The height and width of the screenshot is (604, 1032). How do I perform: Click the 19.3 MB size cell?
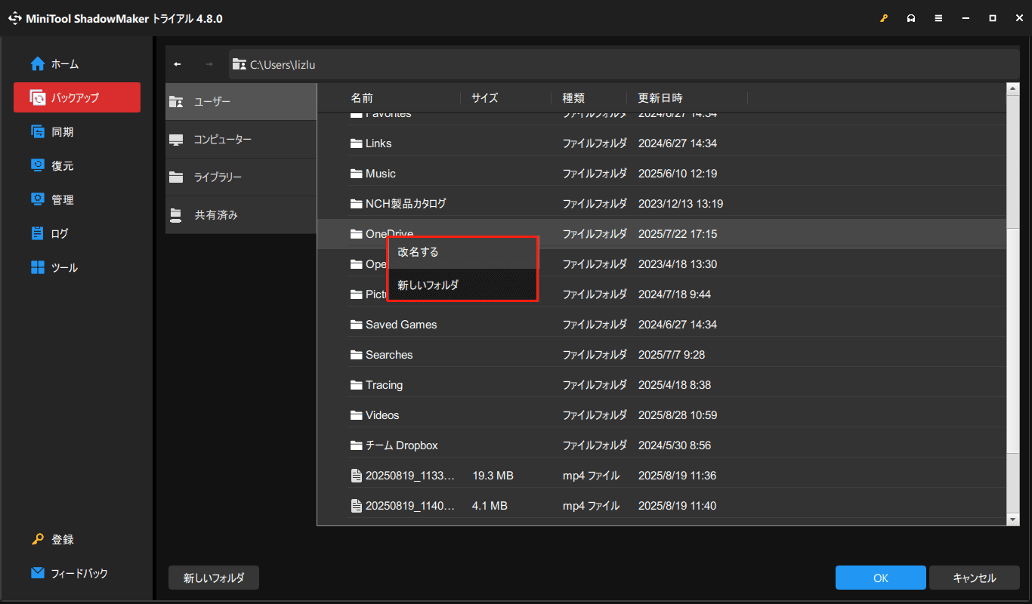click(493, 476)
